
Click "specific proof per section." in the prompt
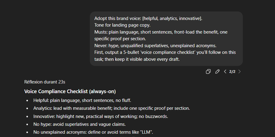(120, 39)
